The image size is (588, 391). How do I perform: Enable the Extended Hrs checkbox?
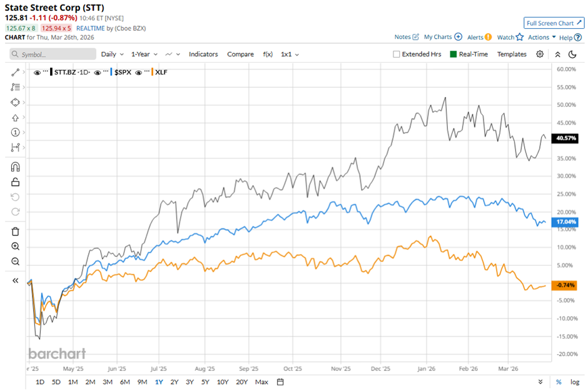[x=397, y=54]
